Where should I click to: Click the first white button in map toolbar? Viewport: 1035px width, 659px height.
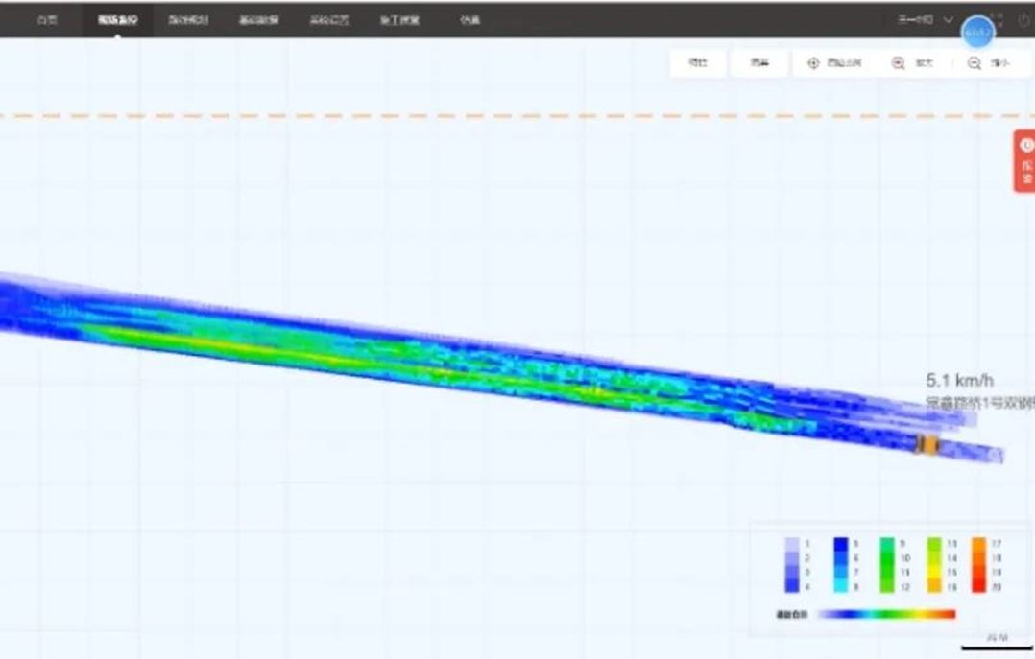(698, 63)
